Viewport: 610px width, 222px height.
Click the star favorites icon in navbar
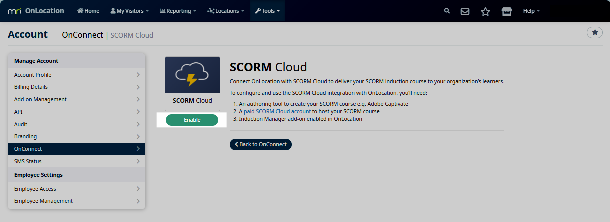coord(485,11)
